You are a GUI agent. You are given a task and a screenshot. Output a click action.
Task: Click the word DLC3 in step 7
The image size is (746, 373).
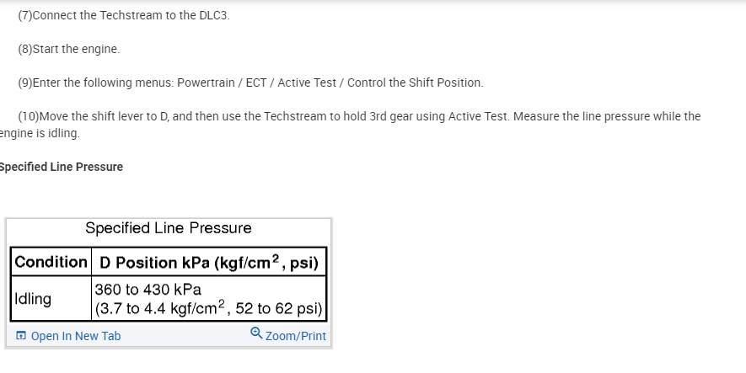pyautogui.click(x=213, y=16)
